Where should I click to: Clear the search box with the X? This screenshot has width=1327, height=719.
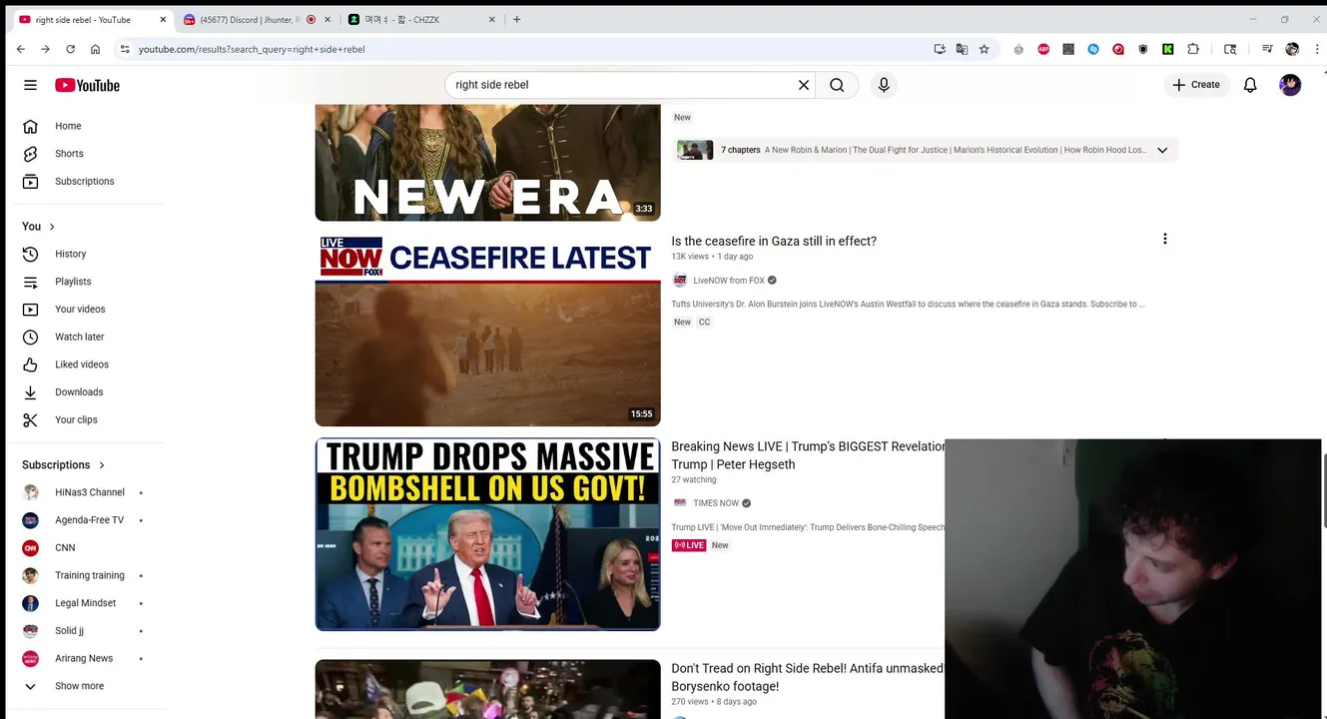tap(803, 85)
